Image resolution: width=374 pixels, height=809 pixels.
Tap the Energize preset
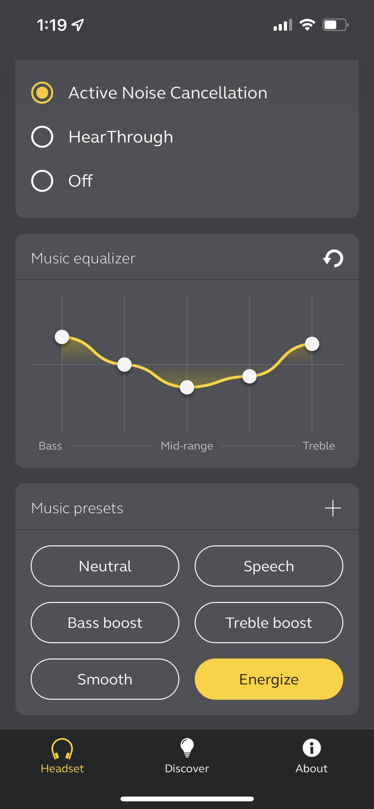pos(269,679)
